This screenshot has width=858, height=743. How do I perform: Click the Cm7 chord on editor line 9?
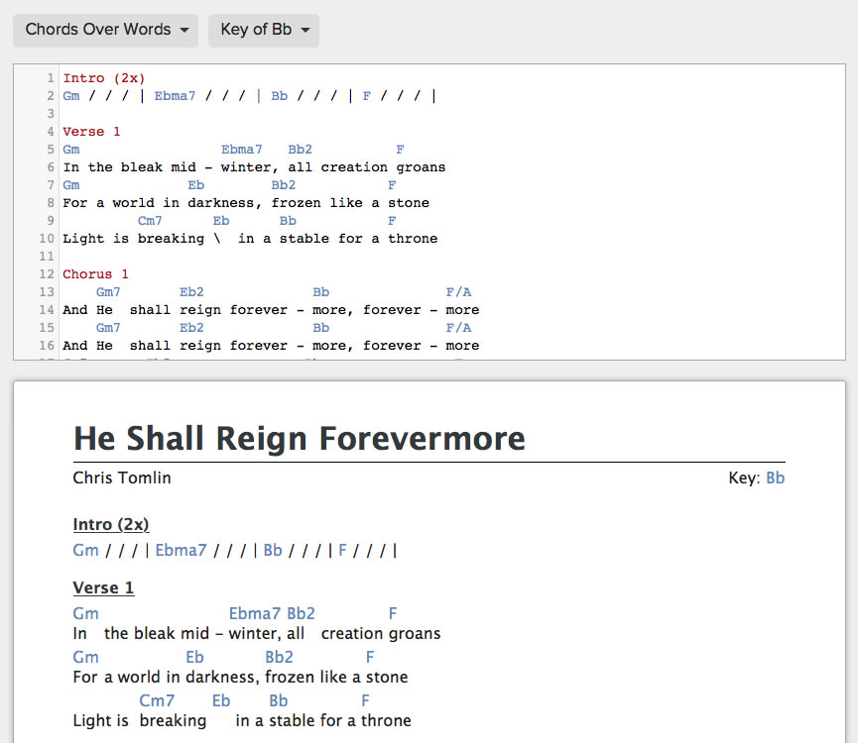pyautogui.click(x=150, y=220)
